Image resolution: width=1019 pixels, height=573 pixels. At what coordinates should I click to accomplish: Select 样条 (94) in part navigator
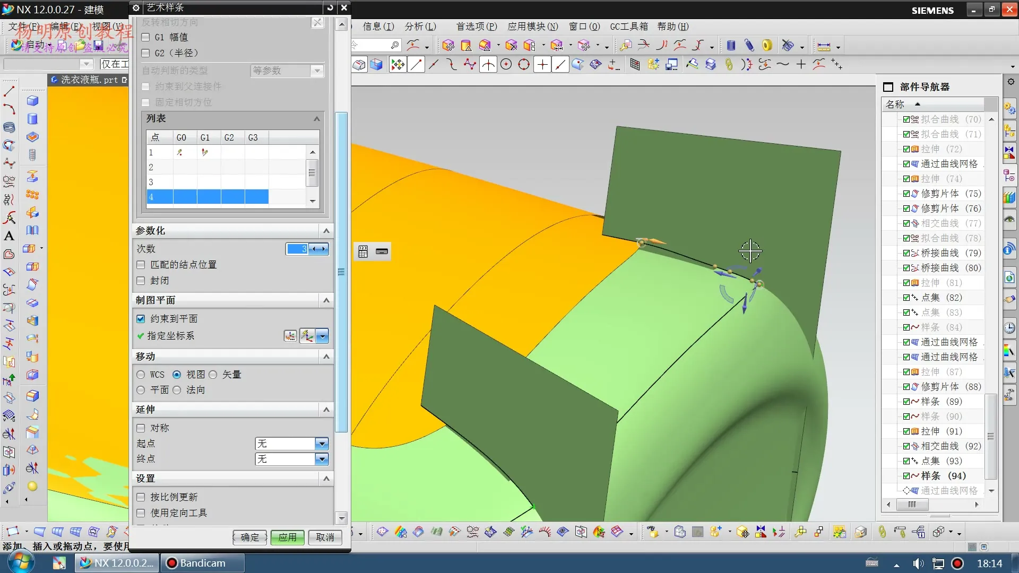(x=943, y=476)
